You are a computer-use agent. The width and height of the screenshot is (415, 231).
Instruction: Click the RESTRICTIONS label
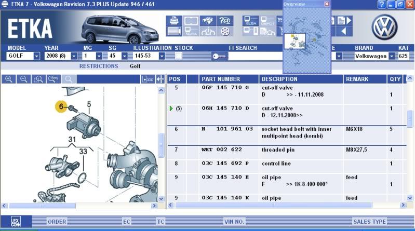click(99, 66)
